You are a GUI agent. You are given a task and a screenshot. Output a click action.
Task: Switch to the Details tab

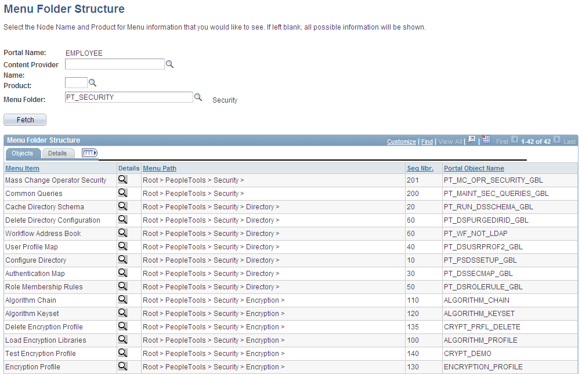58,153
